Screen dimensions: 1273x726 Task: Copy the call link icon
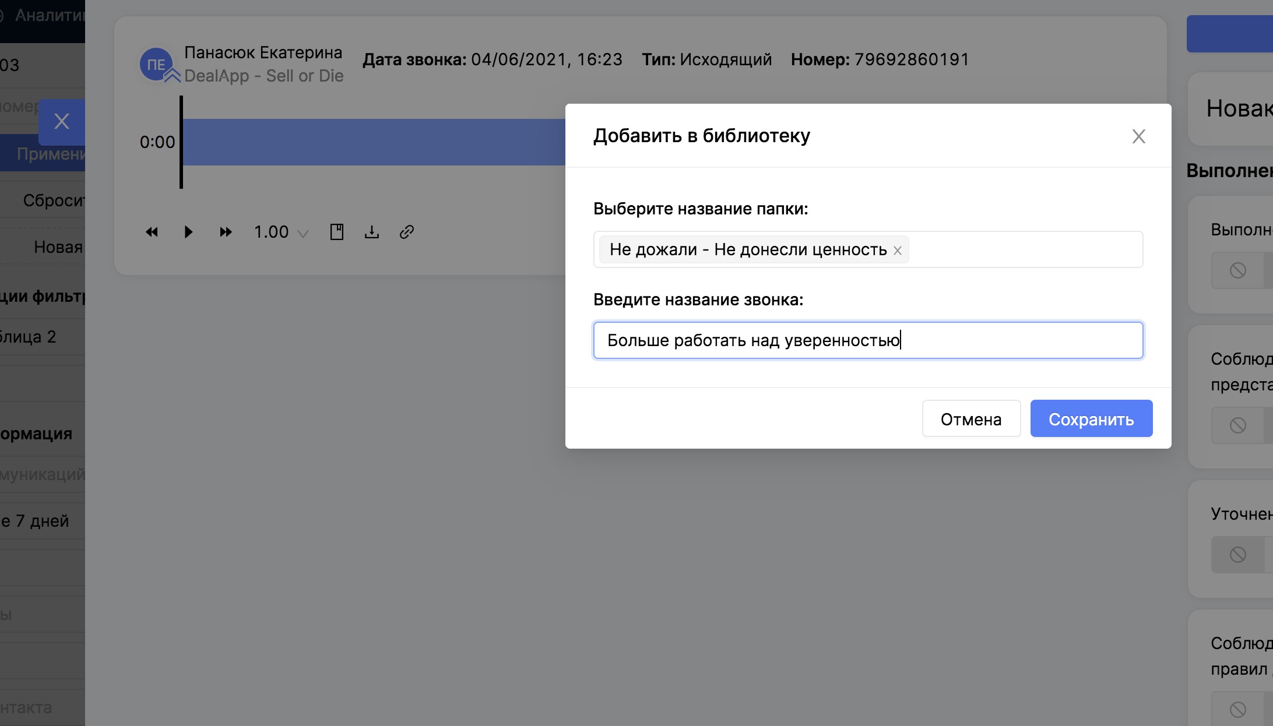[x=406, y=232]
